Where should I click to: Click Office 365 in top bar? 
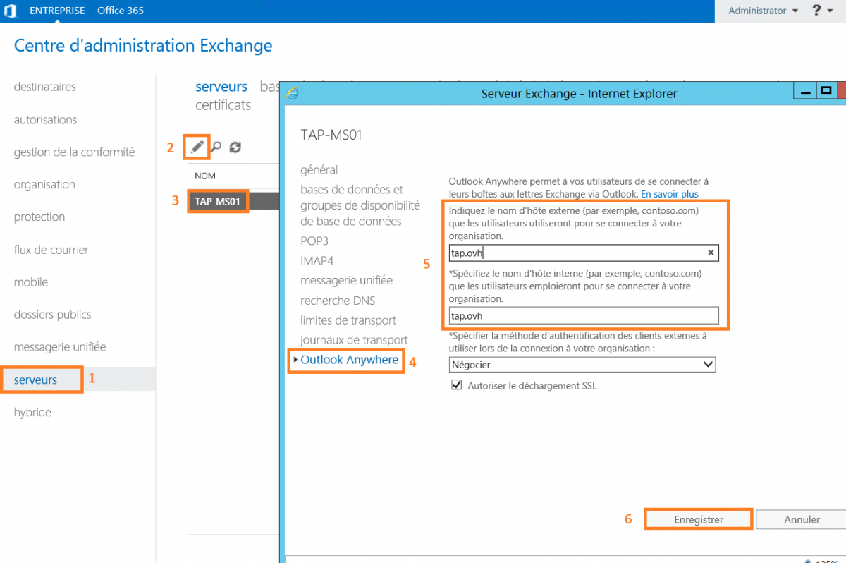[121, 11]
